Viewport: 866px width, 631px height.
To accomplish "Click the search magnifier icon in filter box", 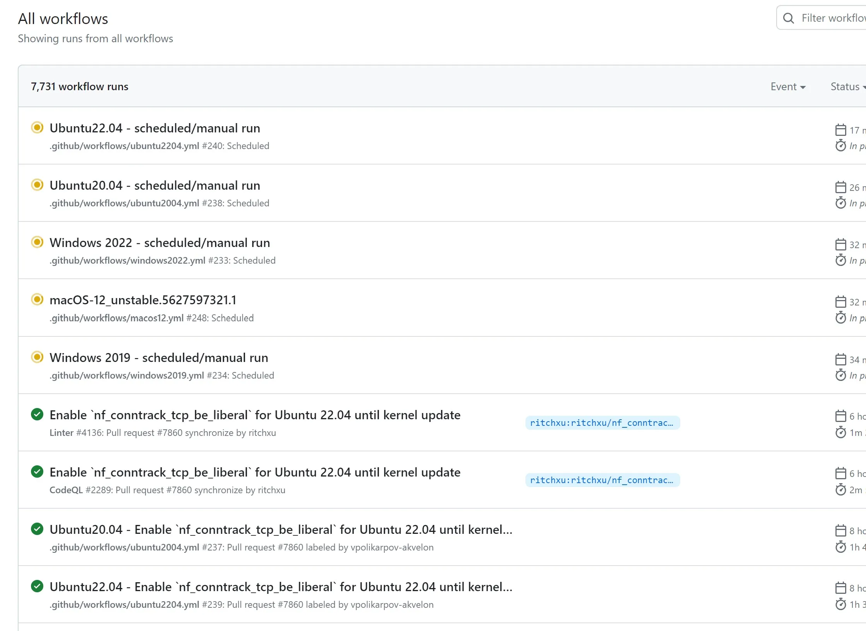I will click(788, 18).
